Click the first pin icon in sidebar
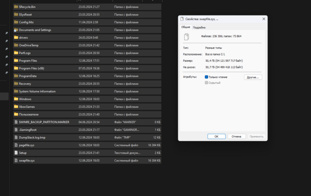This screenshot has height=196, width=311. [x=6, y=33]
